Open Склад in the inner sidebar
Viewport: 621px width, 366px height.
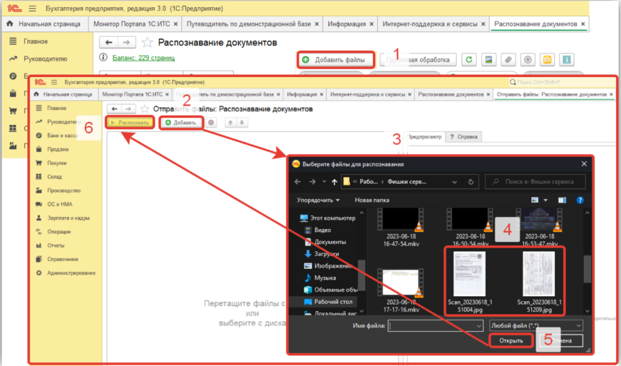[49, 176]
